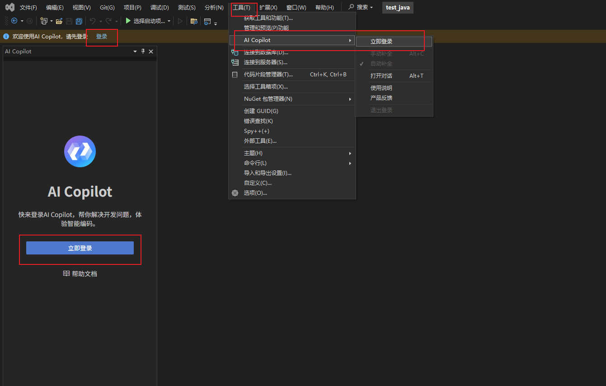Open the 编辑(E) menu
The width and height of the screenshot is (606, 386).
(55, 8)
